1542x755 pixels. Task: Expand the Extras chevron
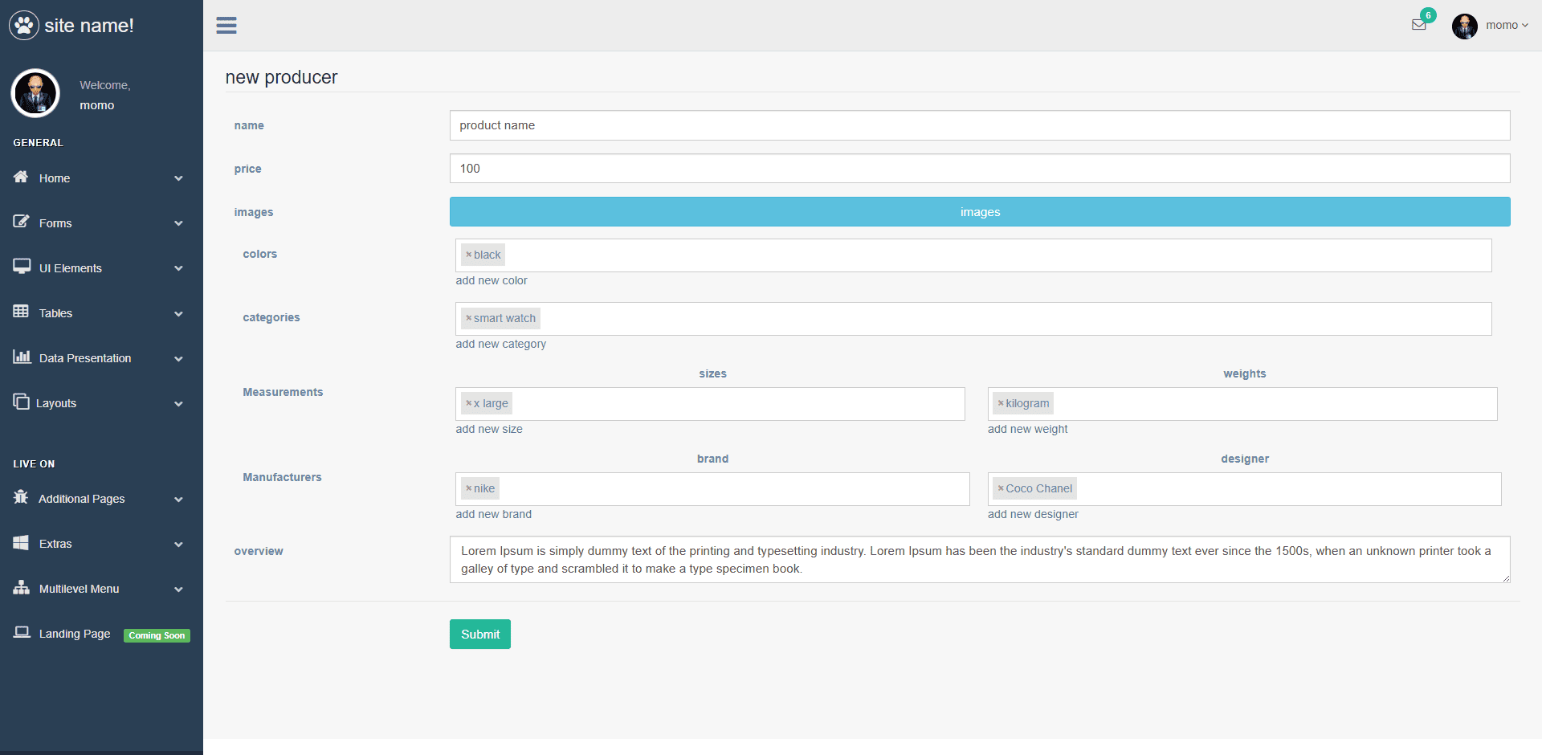pyautogui.click(x=178, y=544)
